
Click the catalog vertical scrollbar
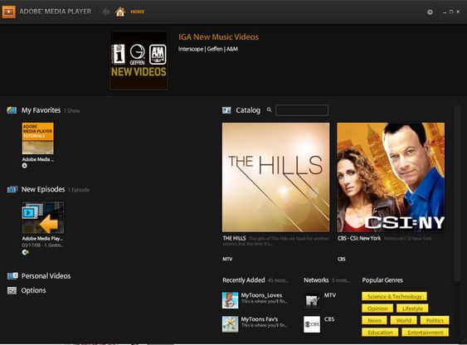click(457, 192)
